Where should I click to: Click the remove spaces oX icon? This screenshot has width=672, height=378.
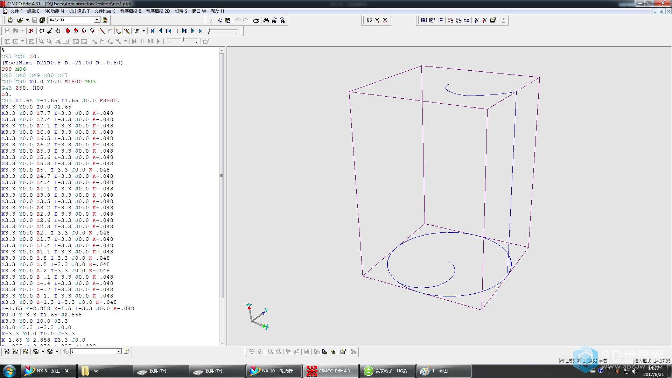point(467,20)
